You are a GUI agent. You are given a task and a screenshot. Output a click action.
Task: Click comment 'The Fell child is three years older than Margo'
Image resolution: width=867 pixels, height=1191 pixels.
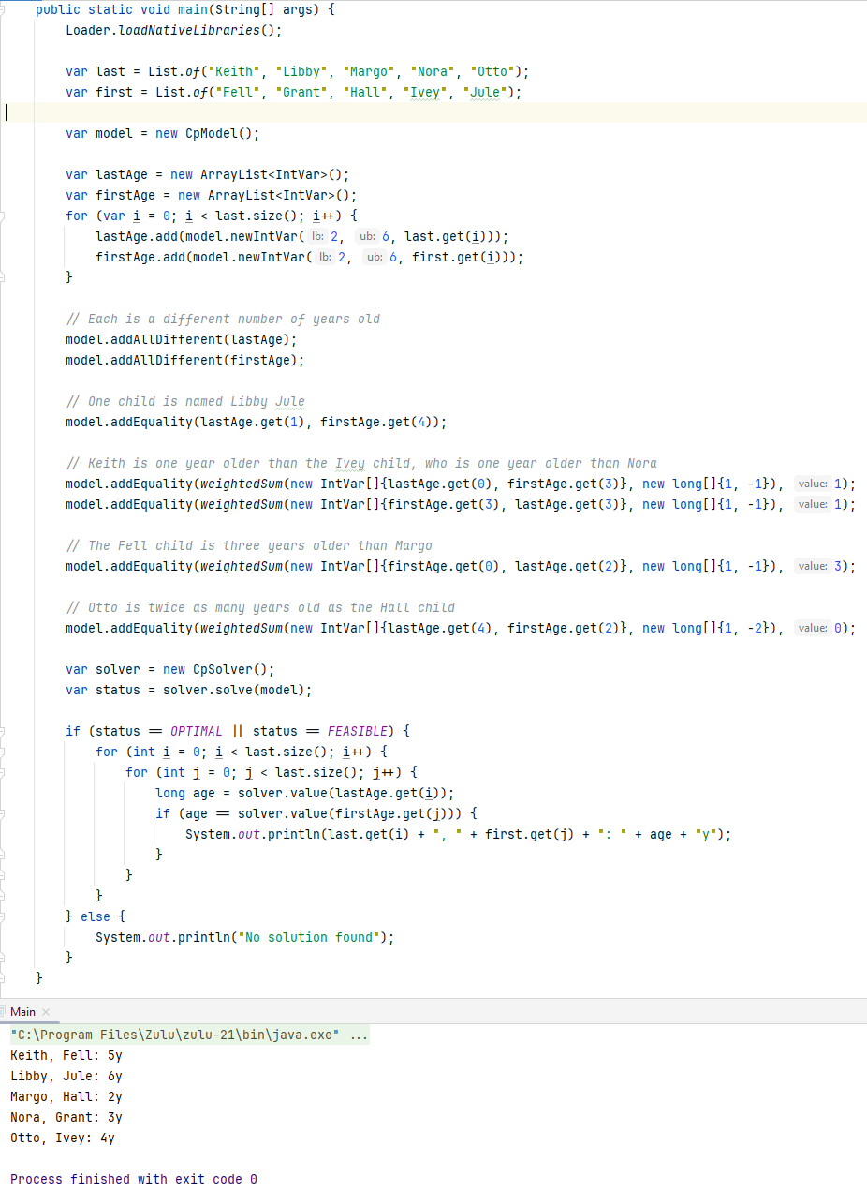click(x=249, y=545)
